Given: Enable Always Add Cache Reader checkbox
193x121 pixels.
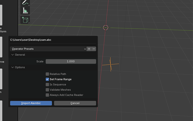Looking at the screenshot, I should (x=47, y=95).
